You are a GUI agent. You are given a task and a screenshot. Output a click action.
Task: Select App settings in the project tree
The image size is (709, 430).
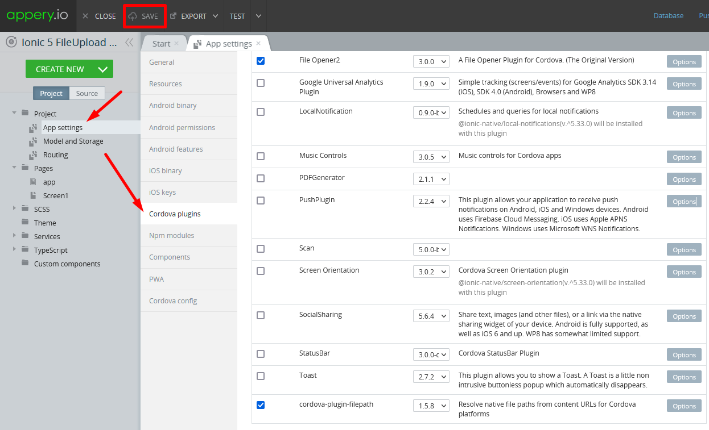[x=63, y=127]
